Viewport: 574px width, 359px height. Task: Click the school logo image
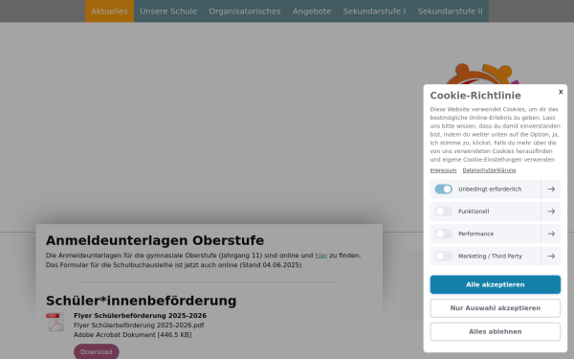coord(482,75)
